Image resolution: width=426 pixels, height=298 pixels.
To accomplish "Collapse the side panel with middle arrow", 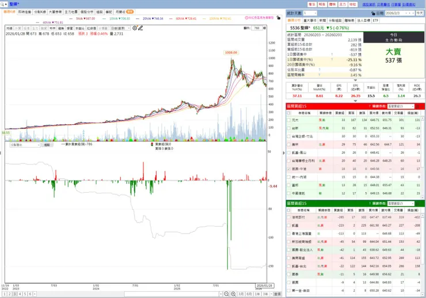I will 284,153.
